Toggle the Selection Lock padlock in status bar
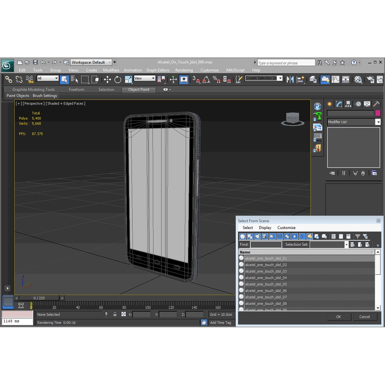 click(x=115, y=314)
